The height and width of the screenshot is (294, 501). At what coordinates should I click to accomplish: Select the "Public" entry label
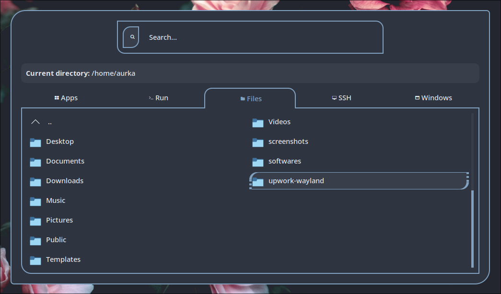(56, 240)
